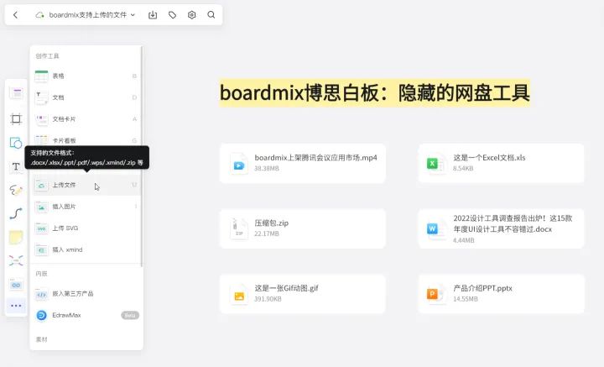Viewport: 604px width, 367px height.
Task: Click the yellow image icon on gif card
Action: [239, 295]
